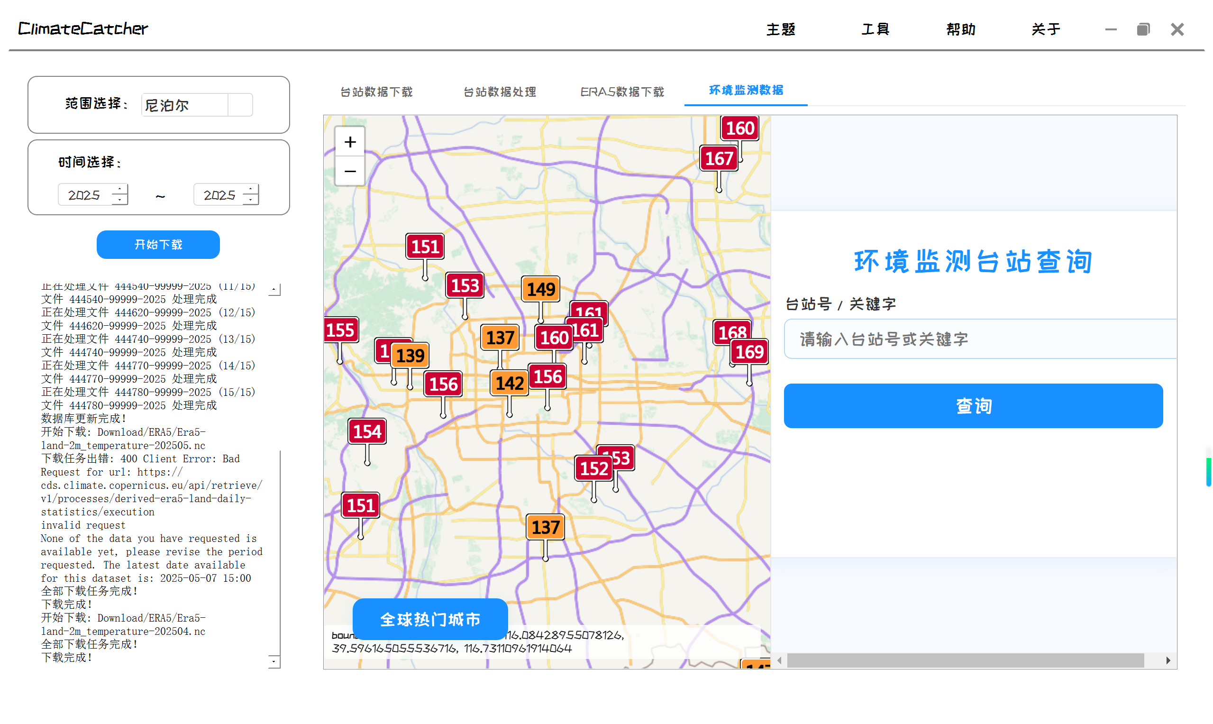The image size is (1213, 724).
Task: Click the orange 149 station marker
Action: [x=540, y=289]
